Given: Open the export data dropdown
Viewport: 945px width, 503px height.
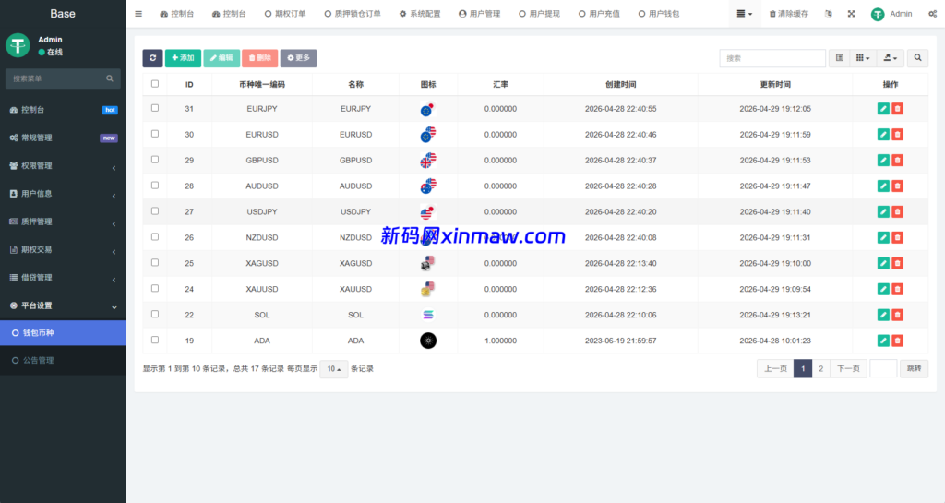Looking at the screenshot, I should 891,58.
